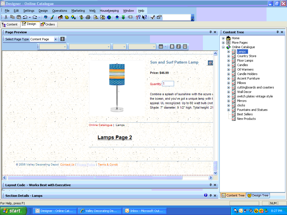Viewport: 287px width, 215px height.
Task: Click the exclamation mark button by page type
Action: [63, 39]
